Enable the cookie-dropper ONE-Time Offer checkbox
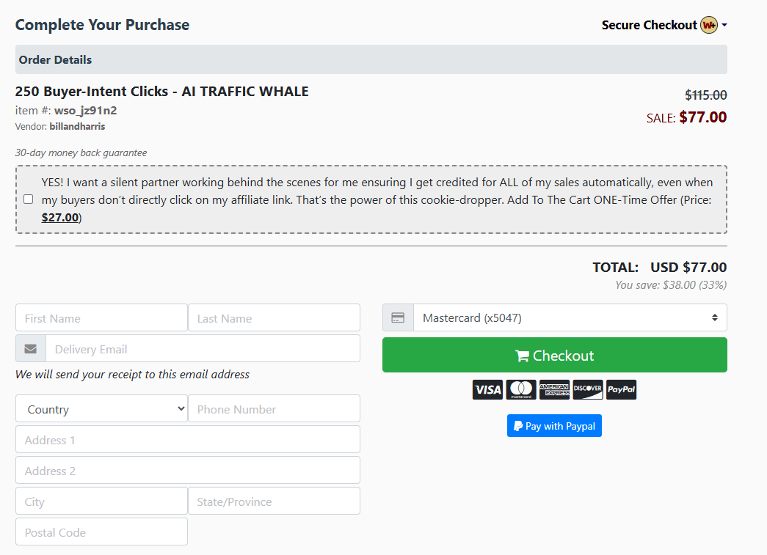Image resolution: width=767 pixels, height=555 pixels. point(28,199)
